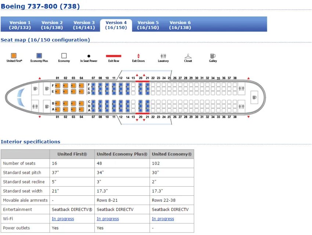Select First class seat 02E
This screenshot has width=312, height=235.
[x=65, y=92]
